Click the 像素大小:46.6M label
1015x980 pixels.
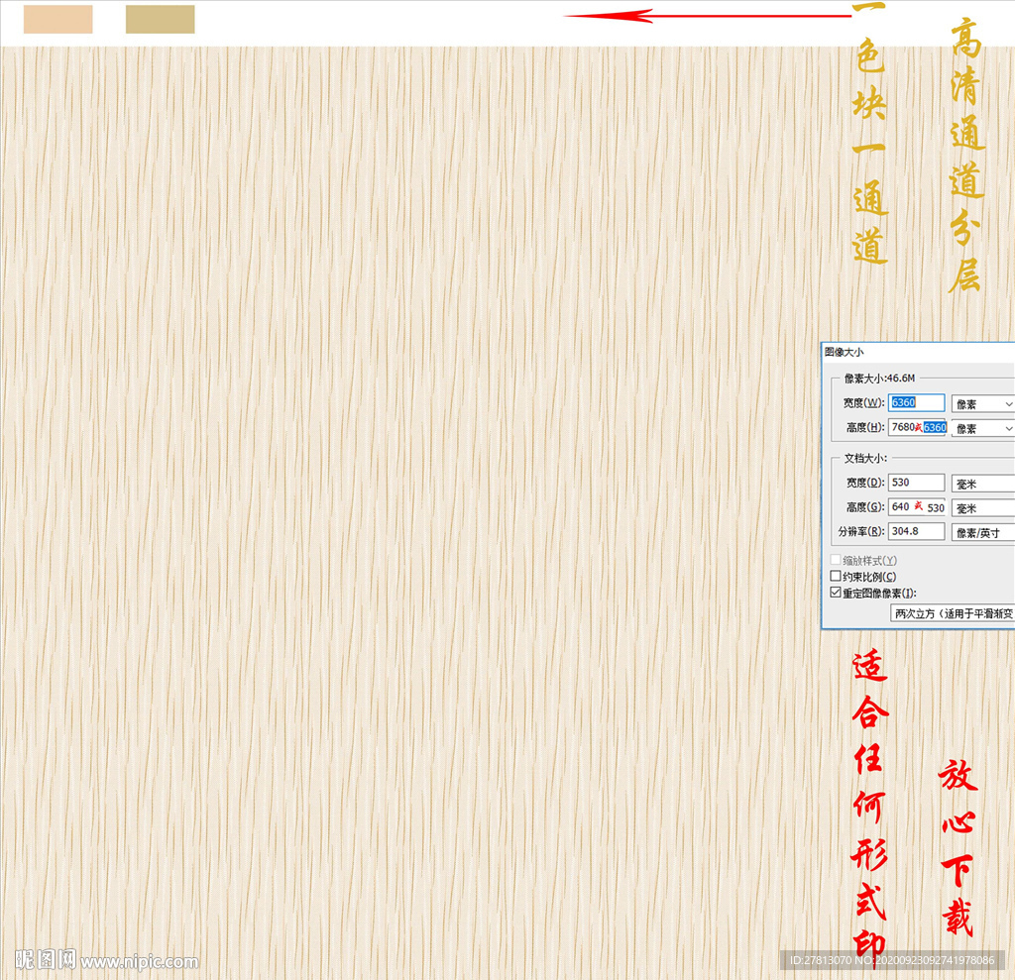880,378
